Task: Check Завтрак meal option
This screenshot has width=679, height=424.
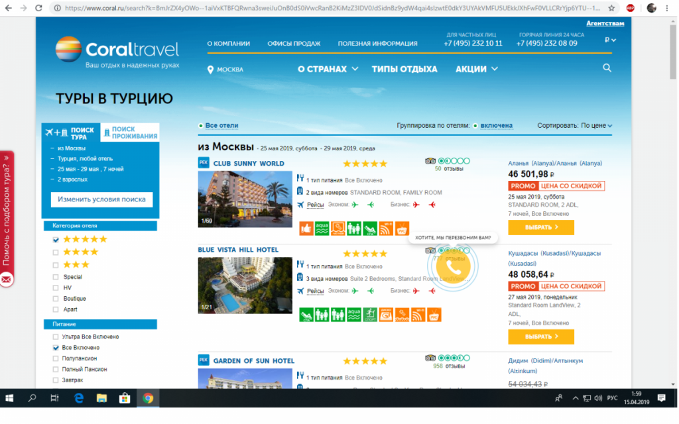Action: pyautogui.click(x=56, y=380)
